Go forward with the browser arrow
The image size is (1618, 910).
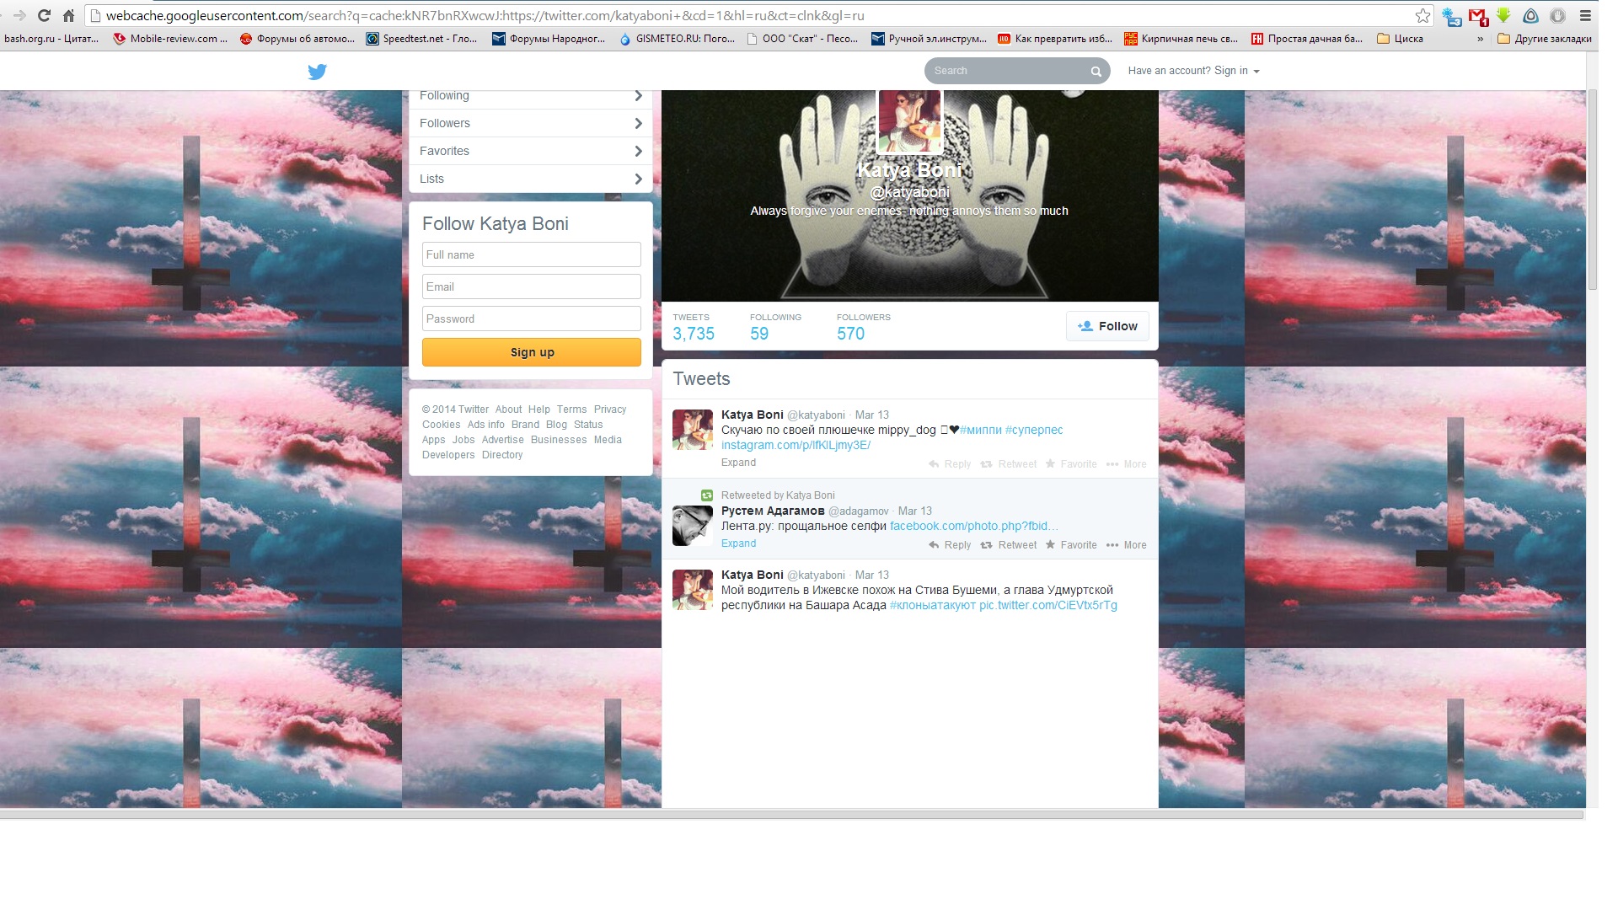click(x=20, y=15)
